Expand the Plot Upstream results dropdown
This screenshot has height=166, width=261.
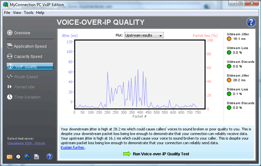tap(144, 35)
